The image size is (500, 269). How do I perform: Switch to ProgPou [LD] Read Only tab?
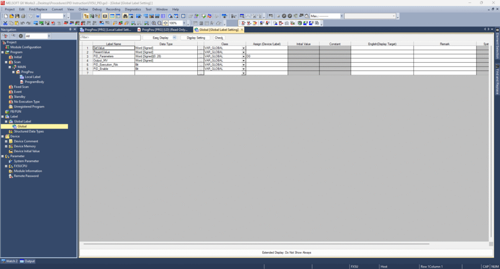(165, 30)
